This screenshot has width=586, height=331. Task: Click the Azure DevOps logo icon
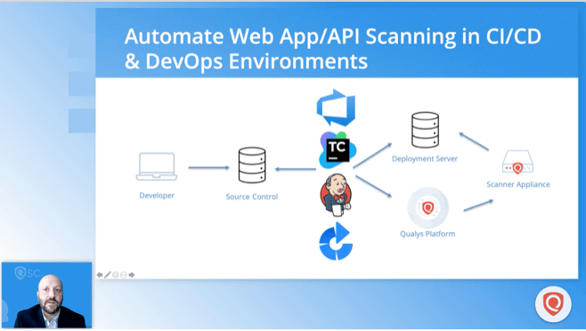point(336,108)
